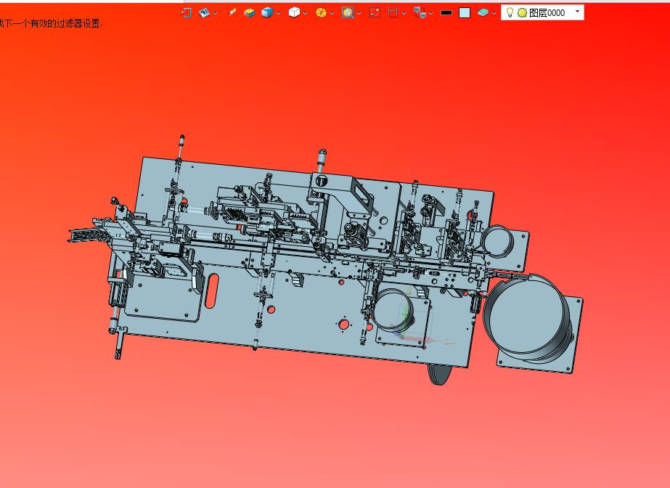Image resolution: width=670 pixels, height=488 pixels.
Task: Click the exit-door icon at toolbar start
Action: pos(187,13)
